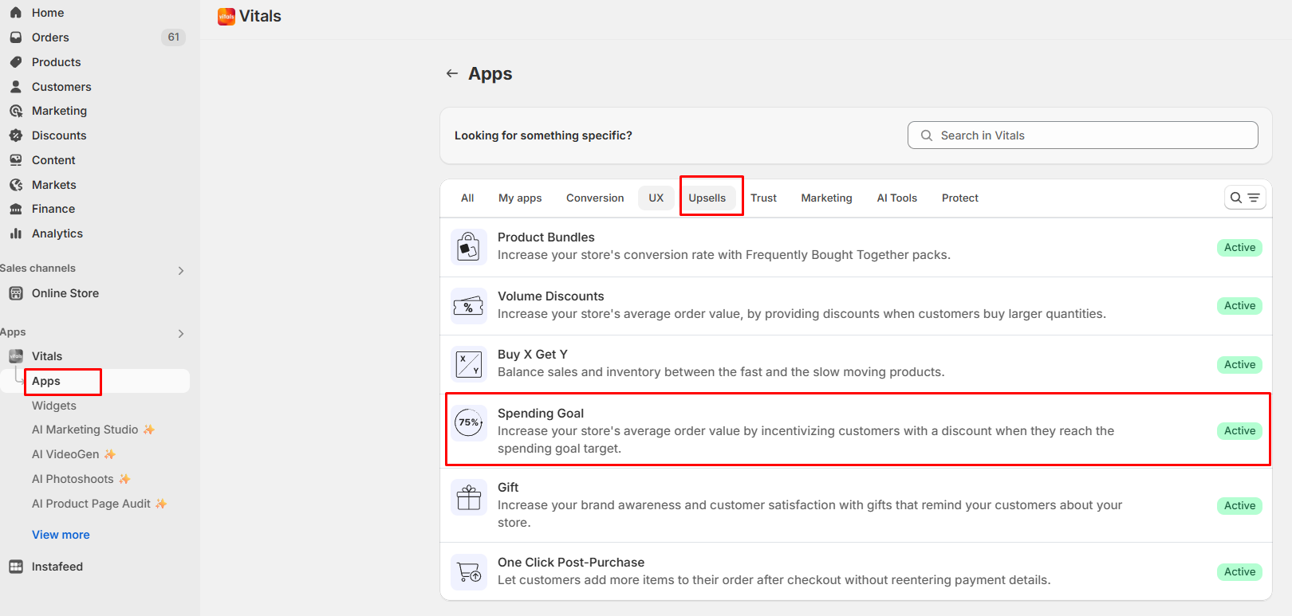This screenshot has width=1292, height=616.
Task: Open the Buy X Get Y title
Action: pos(533,355)
